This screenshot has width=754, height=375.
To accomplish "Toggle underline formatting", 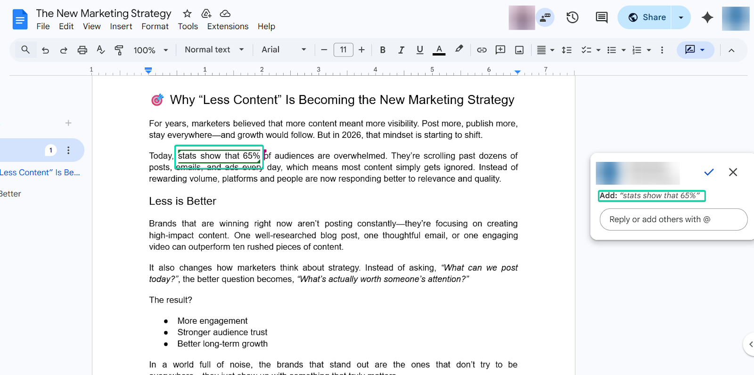I will tap(420, 50).
